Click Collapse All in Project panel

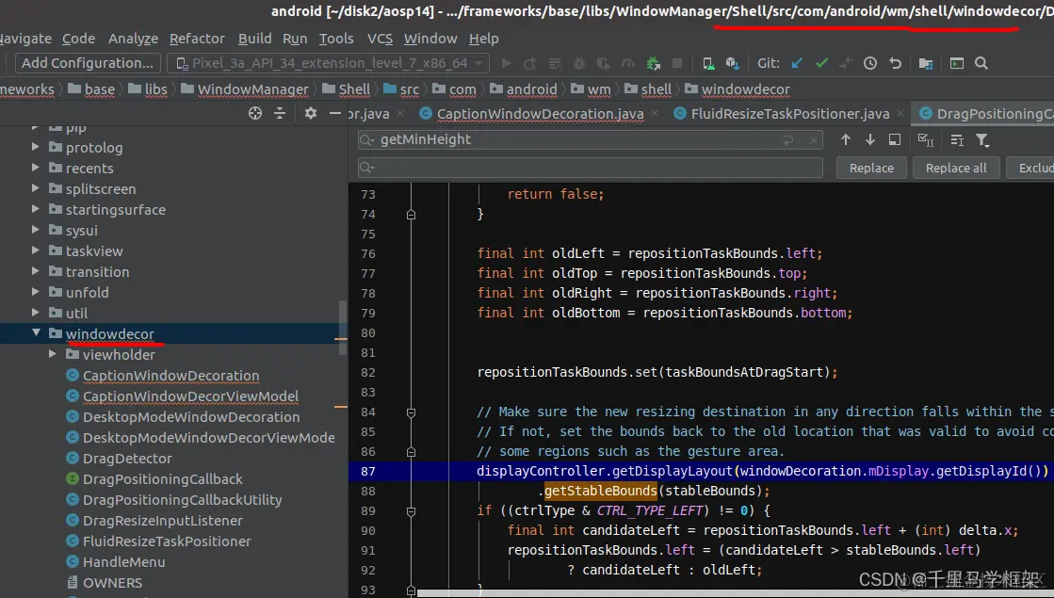pyautogui.click(x=280, y=114)
